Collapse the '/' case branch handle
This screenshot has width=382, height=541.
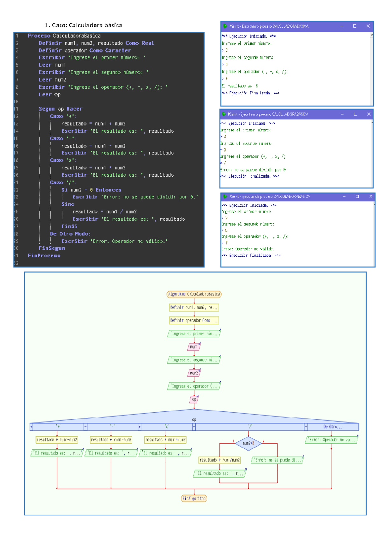point(194,427)
